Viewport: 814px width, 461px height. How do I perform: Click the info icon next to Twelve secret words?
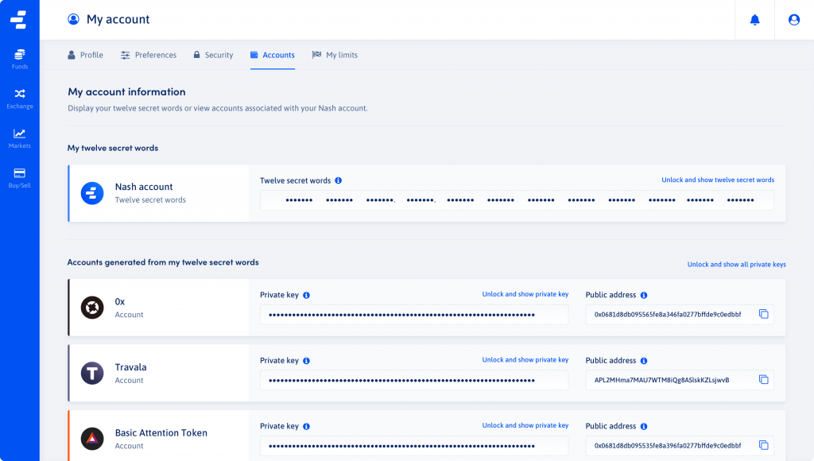click(338, 180)
